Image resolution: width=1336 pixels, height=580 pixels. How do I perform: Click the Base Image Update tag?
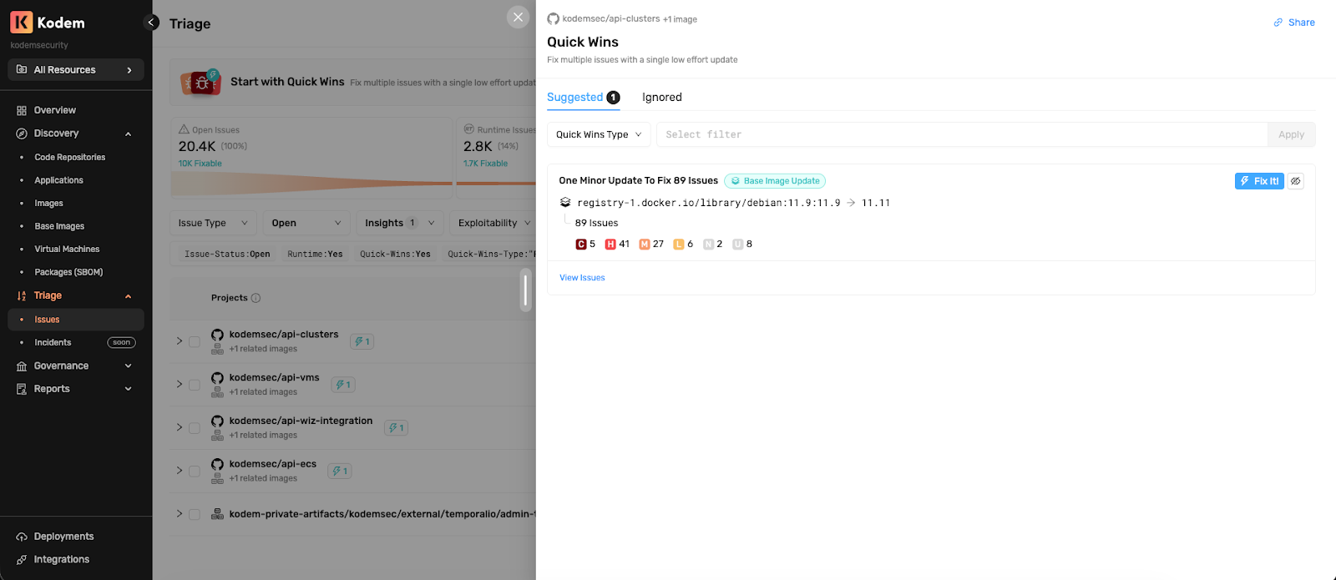coord(775,181)
